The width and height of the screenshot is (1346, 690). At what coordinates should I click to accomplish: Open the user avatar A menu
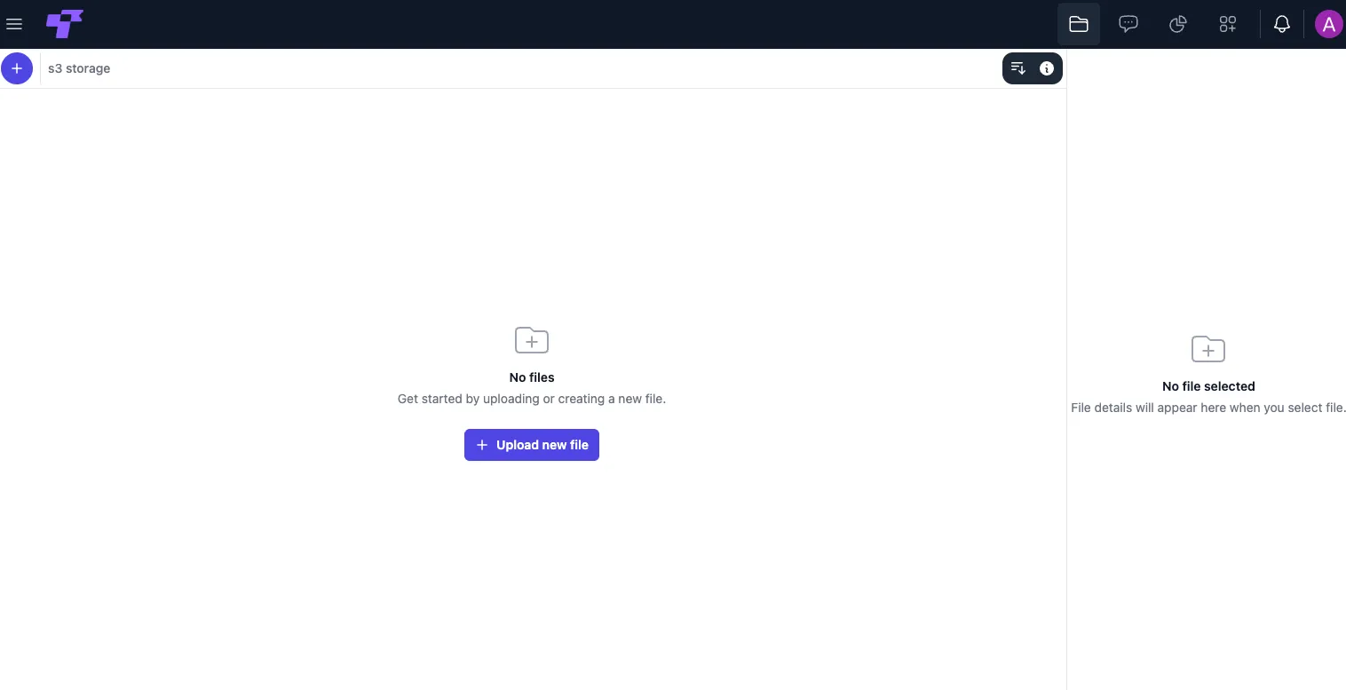click(x=1329, y=24)
